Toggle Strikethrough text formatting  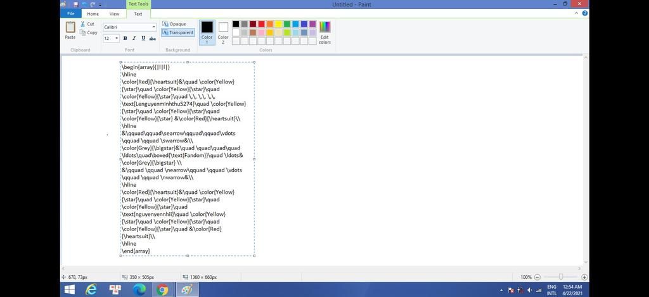pos(152,38)
